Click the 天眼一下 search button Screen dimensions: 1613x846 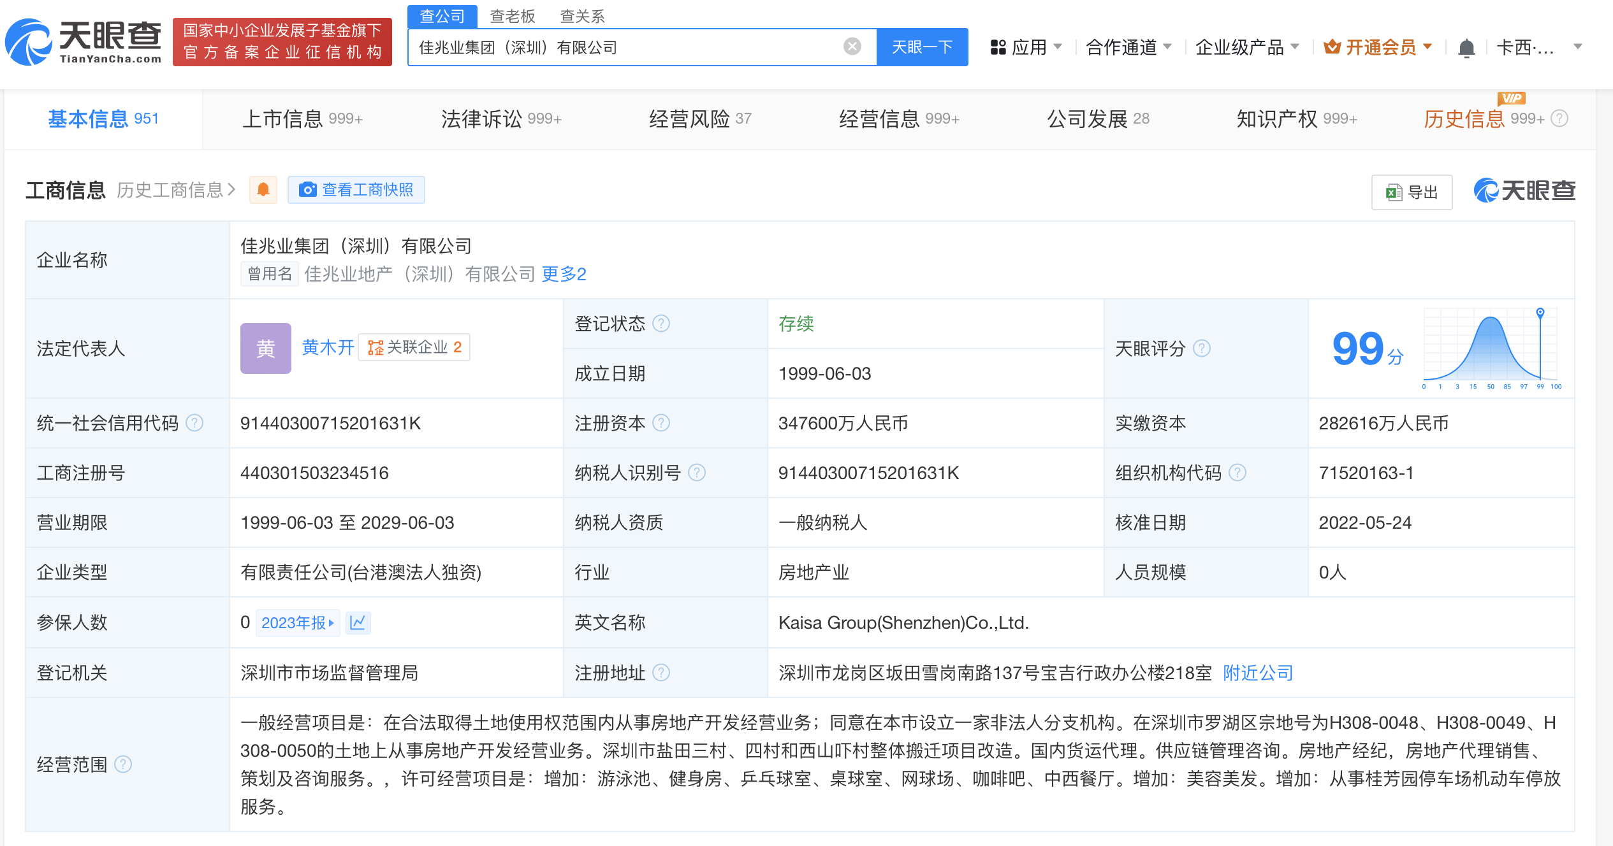922,46
